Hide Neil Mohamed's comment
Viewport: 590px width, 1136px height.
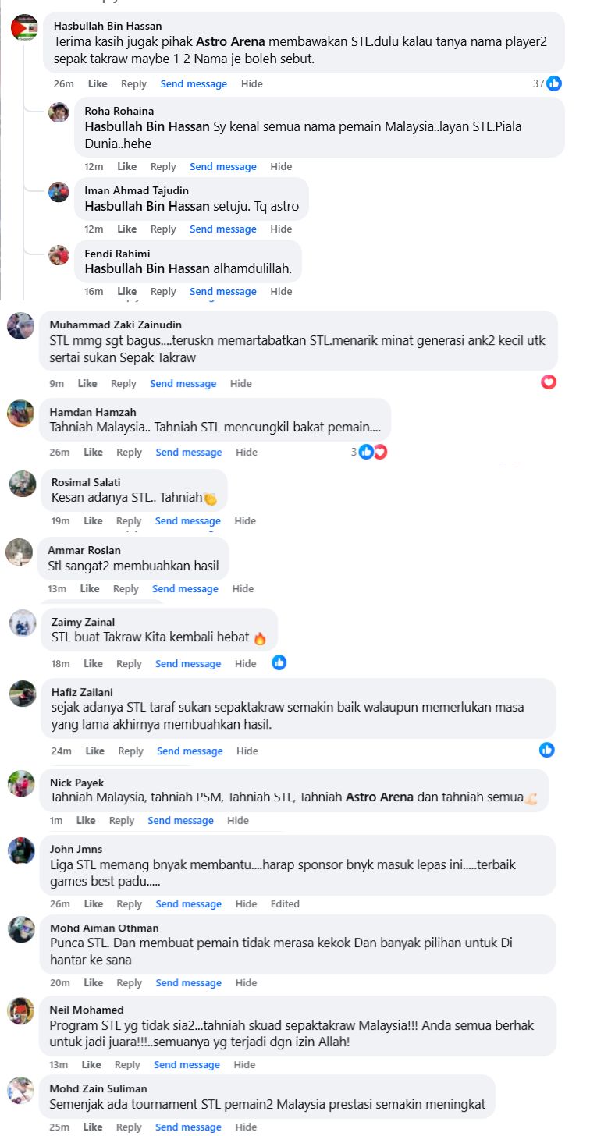click(244, 1064)
